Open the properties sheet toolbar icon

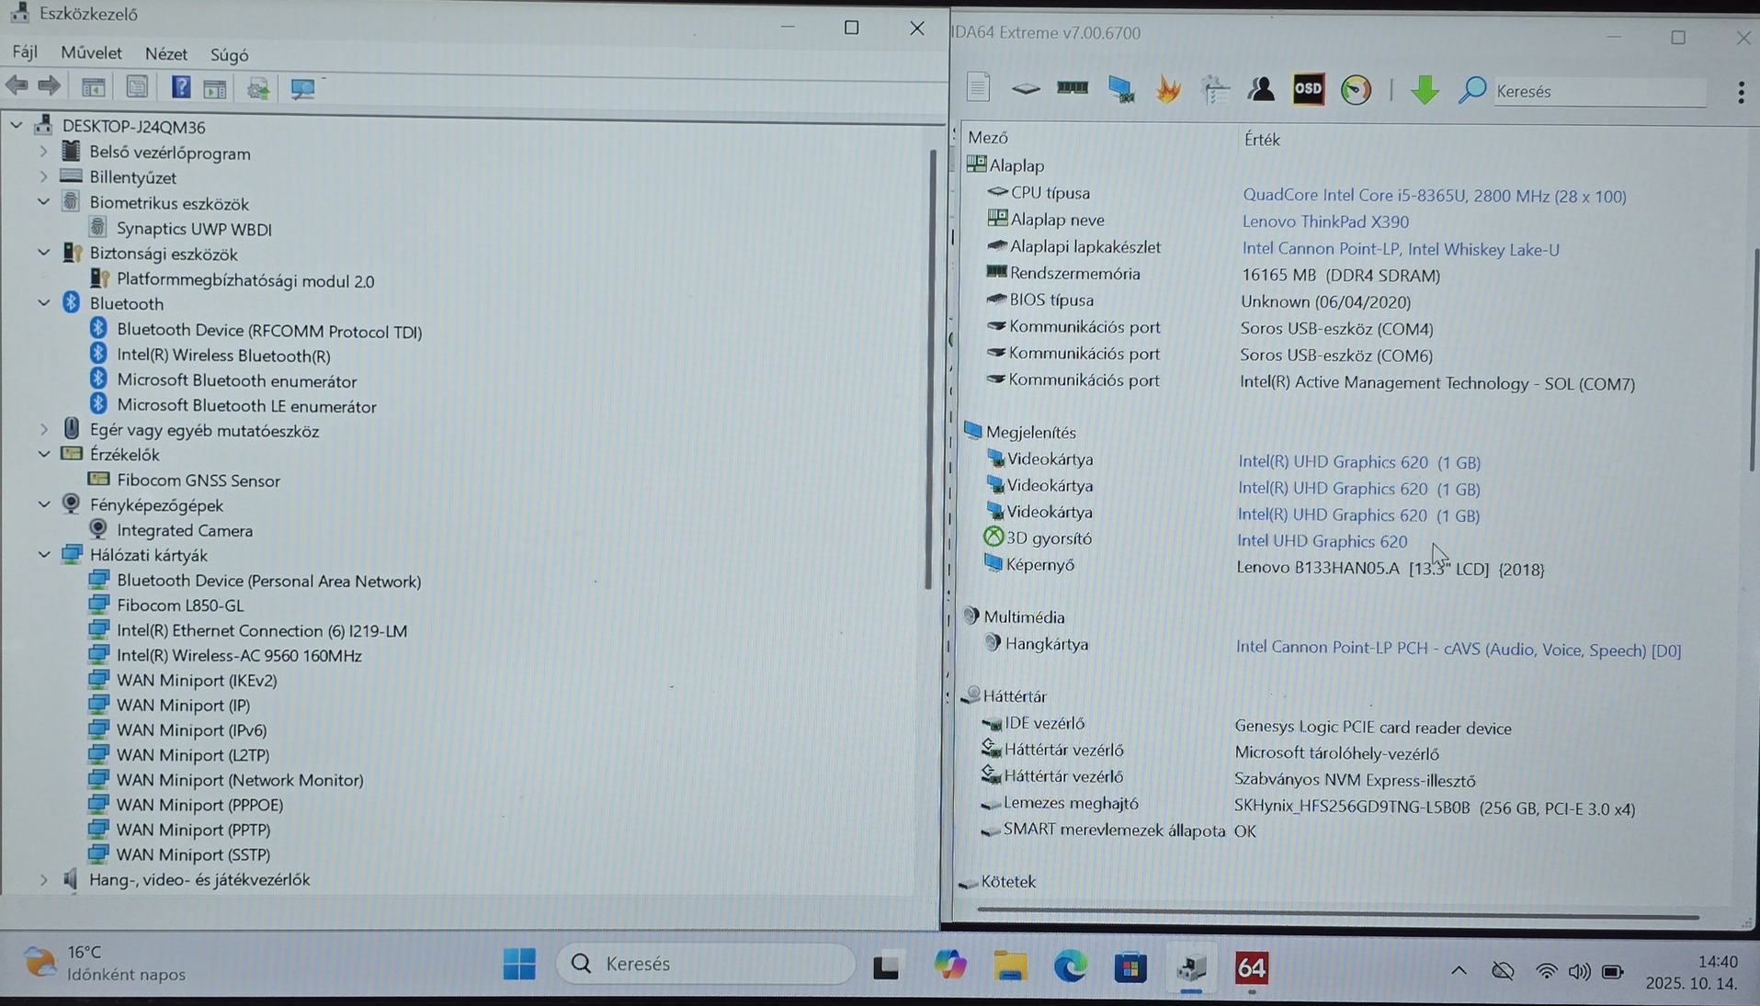click(137, 87)
